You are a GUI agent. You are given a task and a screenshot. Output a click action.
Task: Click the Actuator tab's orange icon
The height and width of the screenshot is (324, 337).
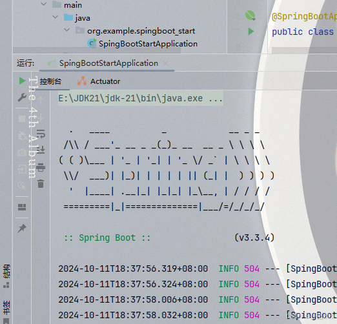(82, 81)
